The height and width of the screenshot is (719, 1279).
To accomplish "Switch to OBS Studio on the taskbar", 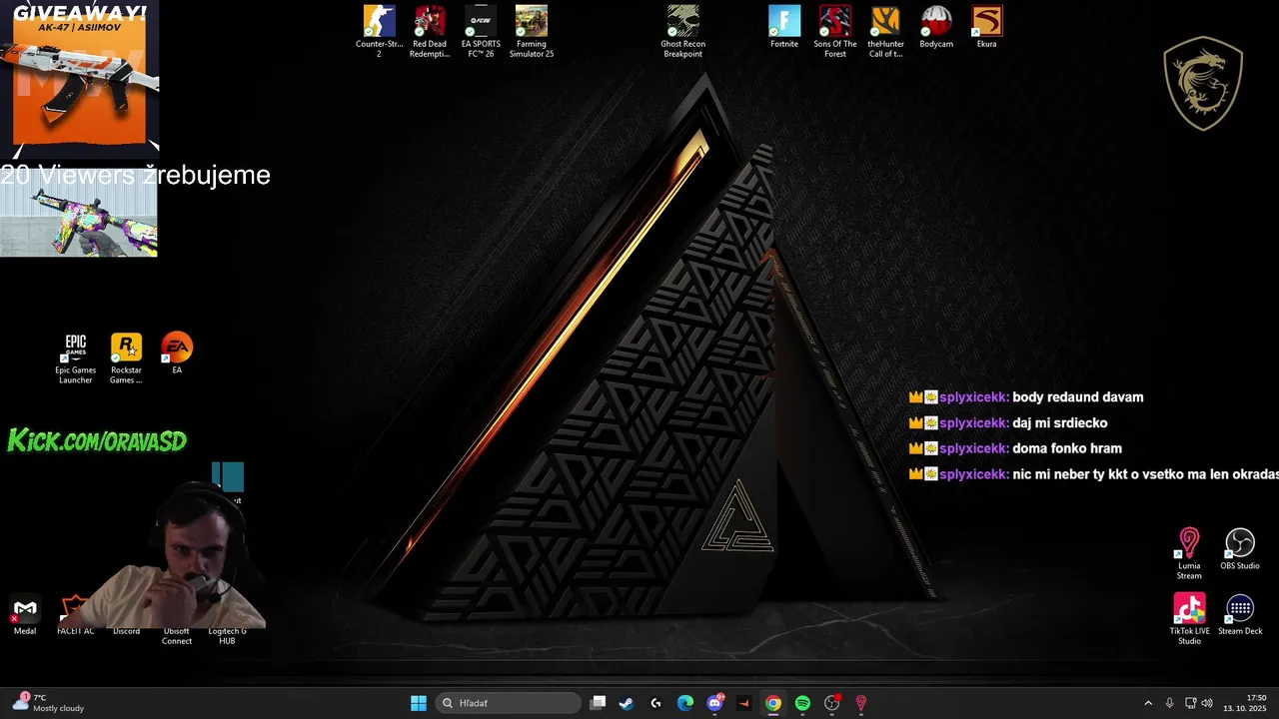I will tap(832, 703).
